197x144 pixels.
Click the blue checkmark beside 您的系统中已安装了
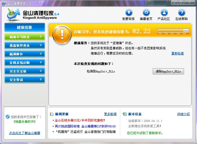coord(8,116)
